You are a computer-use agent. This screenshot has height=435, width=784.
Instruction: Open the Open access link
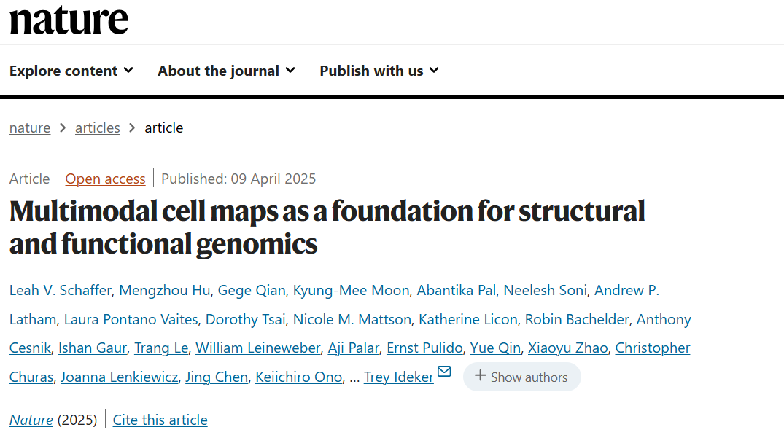click(106, 179)
